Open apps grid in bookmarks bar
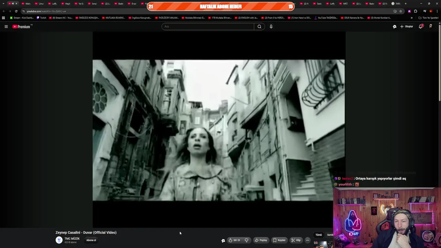This screenshot has height=248, width=441. coord(3,18)
